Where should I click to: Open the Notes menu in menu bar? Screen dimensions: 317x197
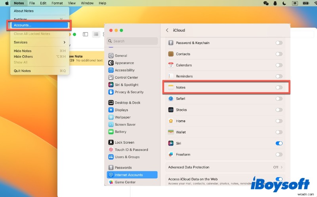point(19,3)
